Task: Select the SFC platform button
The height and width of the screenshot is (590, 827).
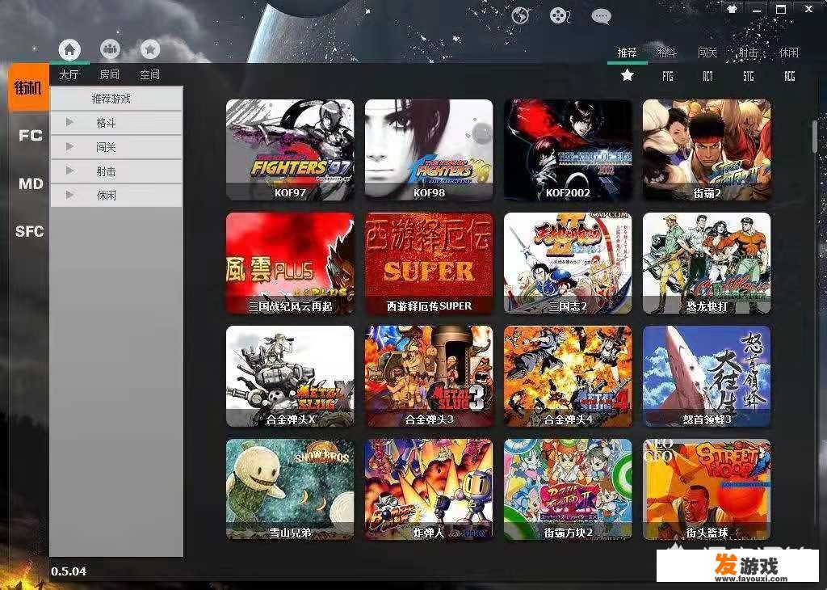Action: point(30,231)
